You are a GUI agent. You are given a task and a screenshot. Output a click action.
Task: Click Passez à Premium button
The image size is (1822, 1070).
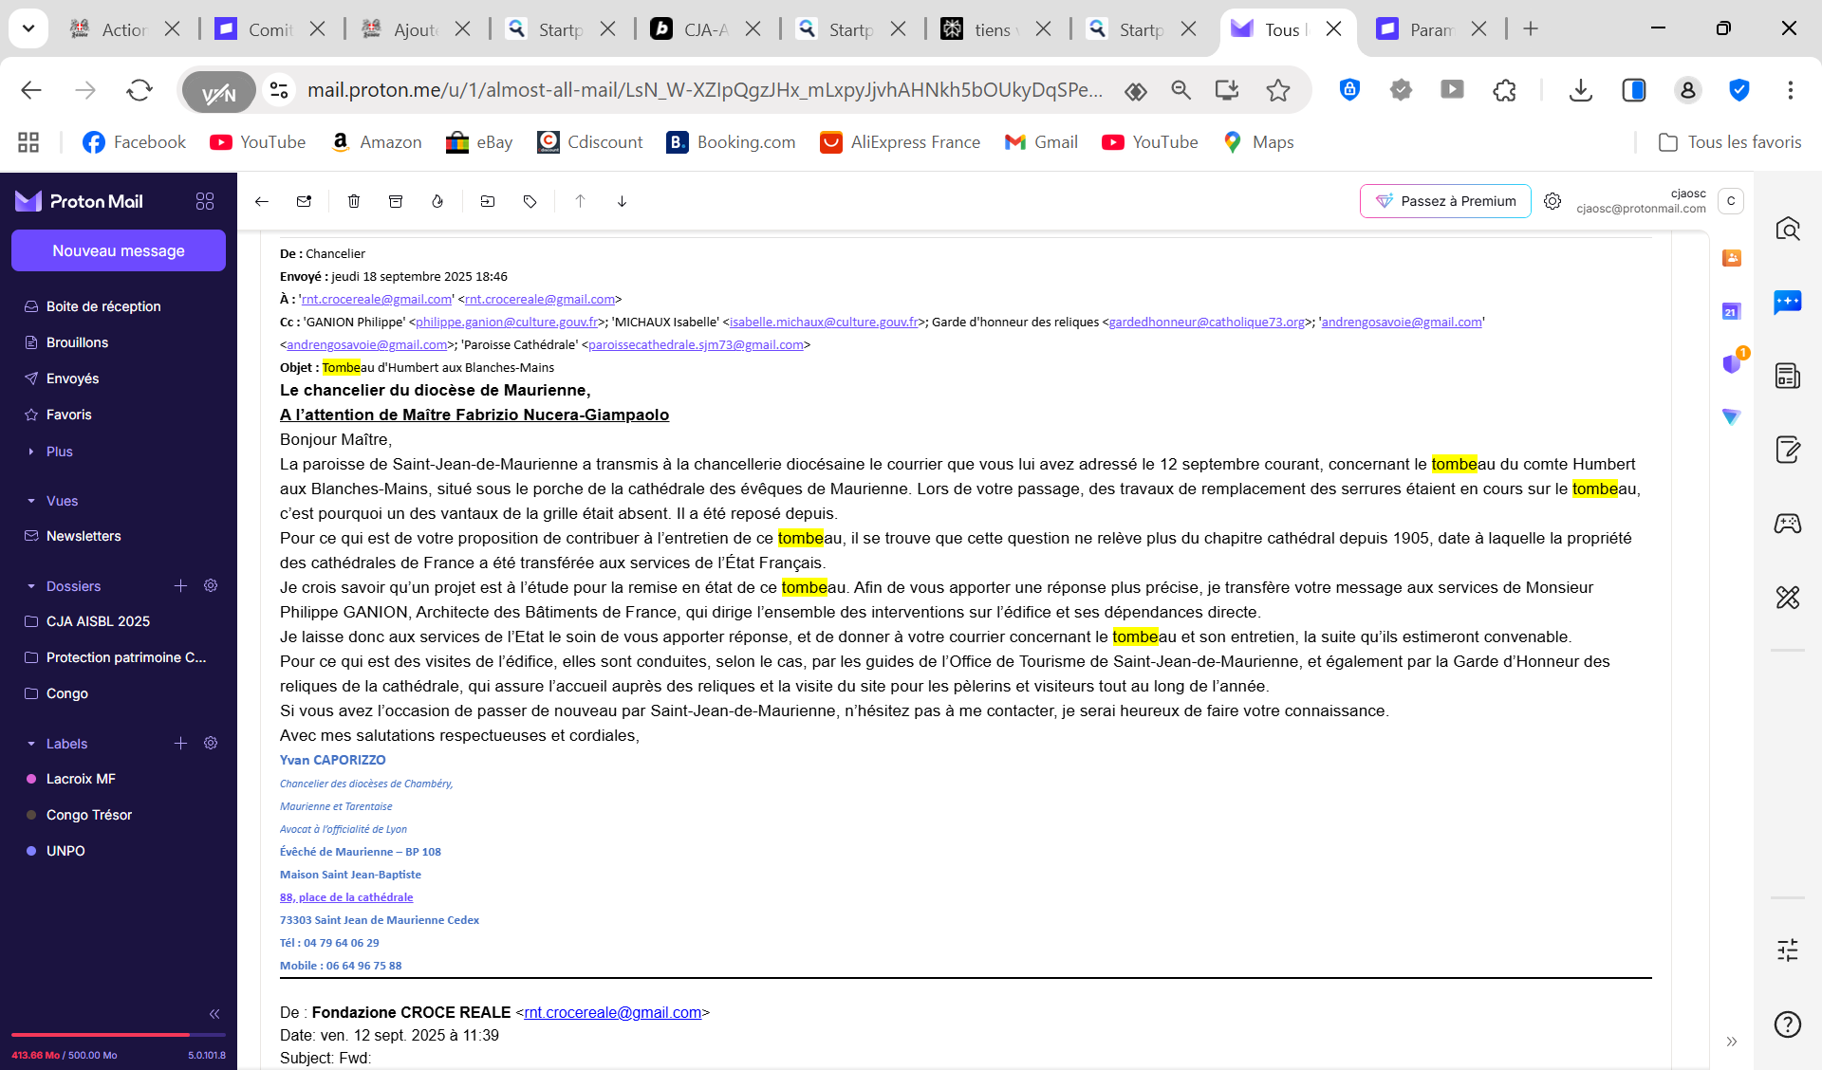(1445, 201)
